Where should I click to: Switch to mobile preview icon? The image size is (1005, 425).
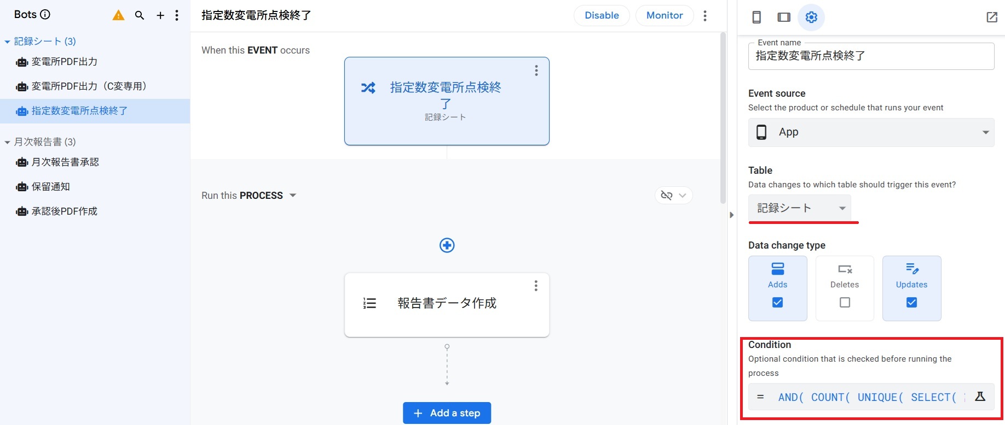[756, 17]
